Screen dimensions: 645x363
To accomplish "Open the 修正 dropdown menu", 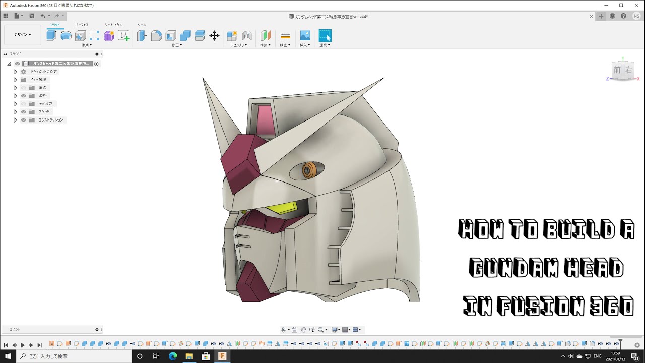I will (176, 45).
